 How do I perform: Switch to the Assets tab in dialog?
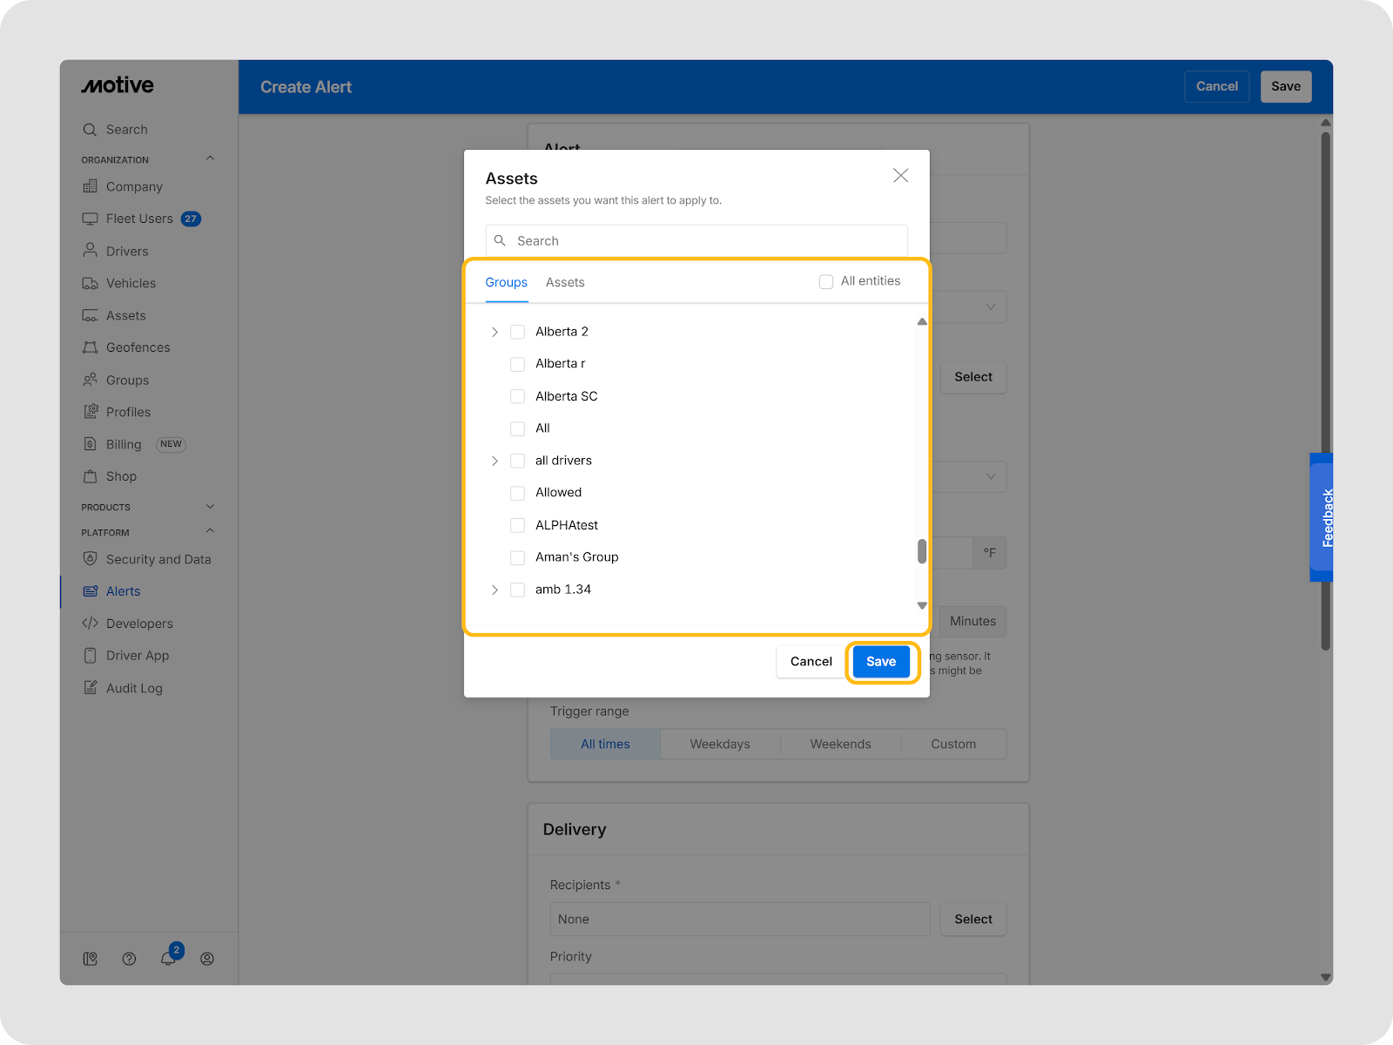pos(565,282)
